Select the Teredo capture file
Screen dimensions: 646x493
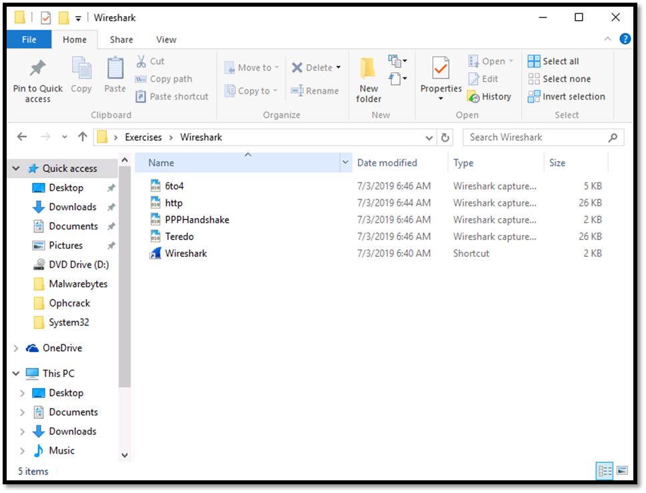(179, 237)
